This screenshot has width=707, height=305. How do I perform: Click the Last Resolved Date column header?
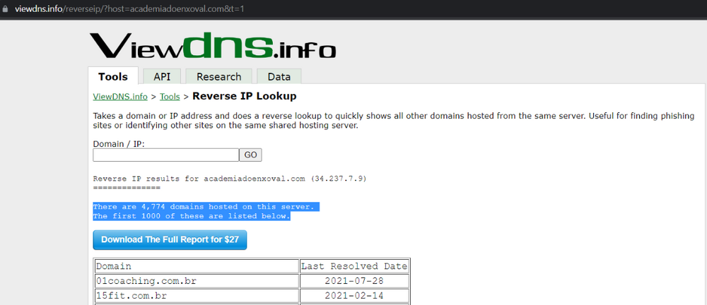pyautogui.click(x=354, y=266)
